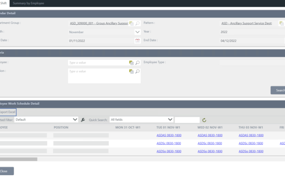
Task: Click the Start Date field 01/11/2022
Action: click(101, 41)
